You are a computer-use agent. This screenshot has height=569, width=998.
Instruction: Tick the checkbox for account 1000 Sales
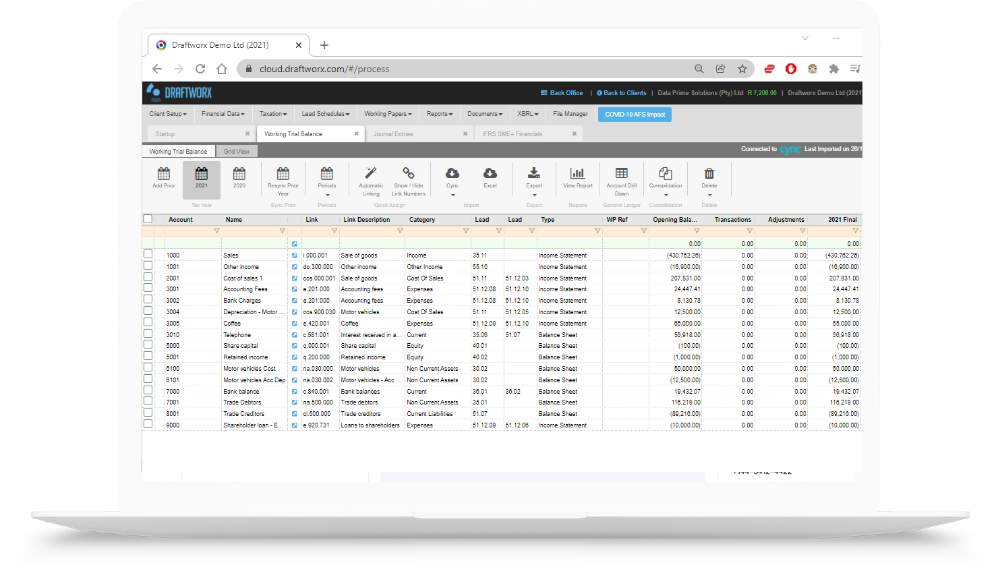point(148,254)
